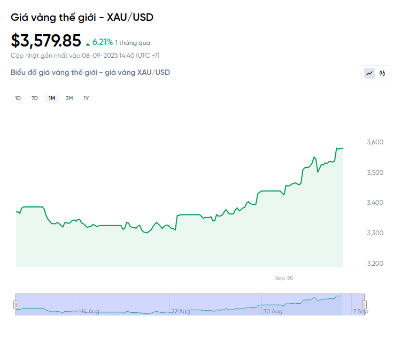401x339 pixels.
Task: Click the 7 Sep navigator marker
Action: [359, 311]
